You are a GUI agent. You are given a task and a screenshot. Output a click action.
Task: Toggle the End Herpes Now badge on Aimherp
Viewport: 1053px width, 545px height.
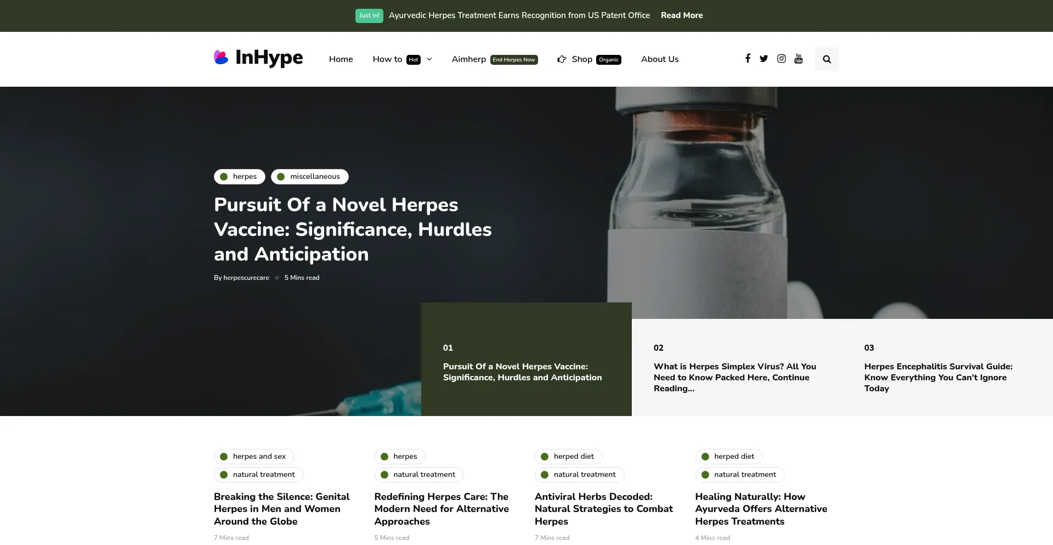514,60
